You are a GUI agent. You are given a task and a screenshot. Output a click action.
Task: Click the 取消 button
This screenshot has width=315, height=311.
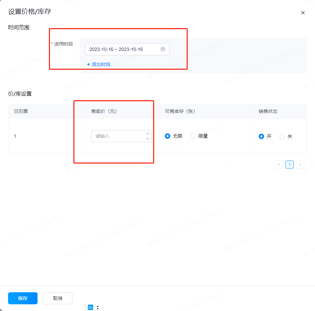point(58,298)
